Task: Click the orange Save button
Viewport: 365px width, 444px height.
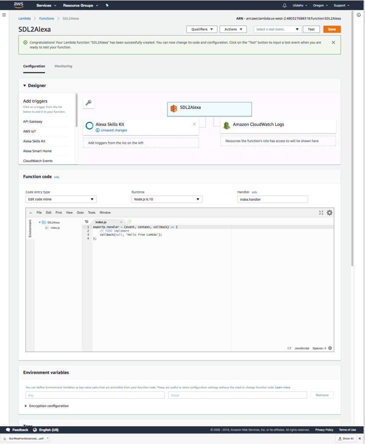Action: [x=332, y=29]
